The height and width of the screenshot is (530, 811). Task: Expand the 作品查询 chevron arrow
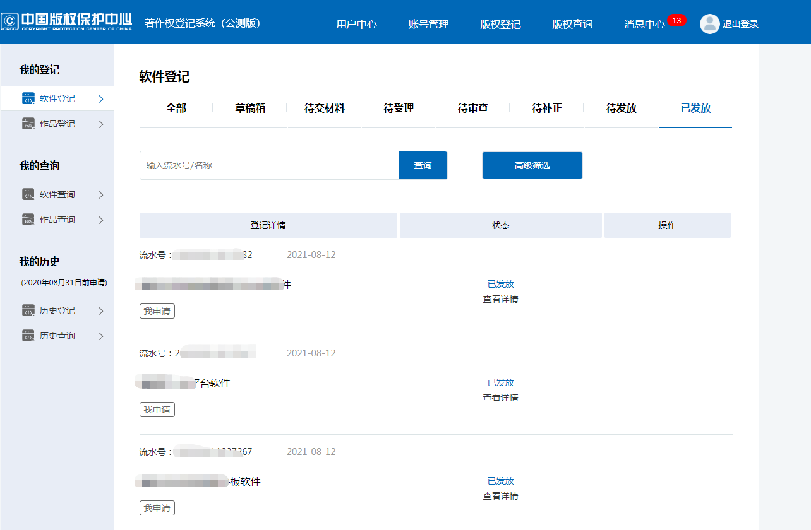click(101, 220)
